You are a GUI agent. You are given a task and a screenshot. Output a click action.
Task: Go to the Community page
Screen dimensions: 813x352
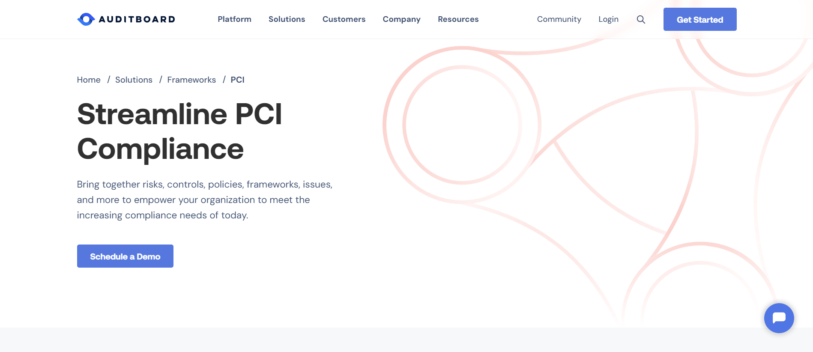(x=559, y=19)
